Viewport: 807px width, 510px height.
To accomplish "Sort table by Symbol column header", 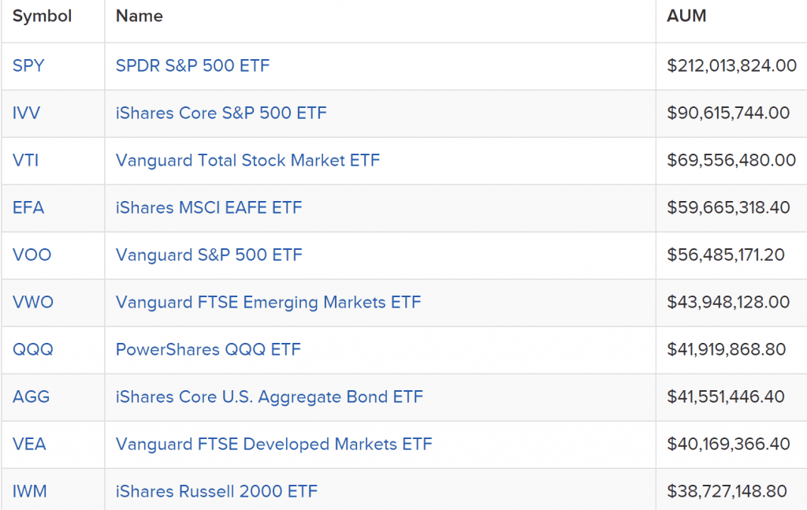I will [x=43, y=17].
